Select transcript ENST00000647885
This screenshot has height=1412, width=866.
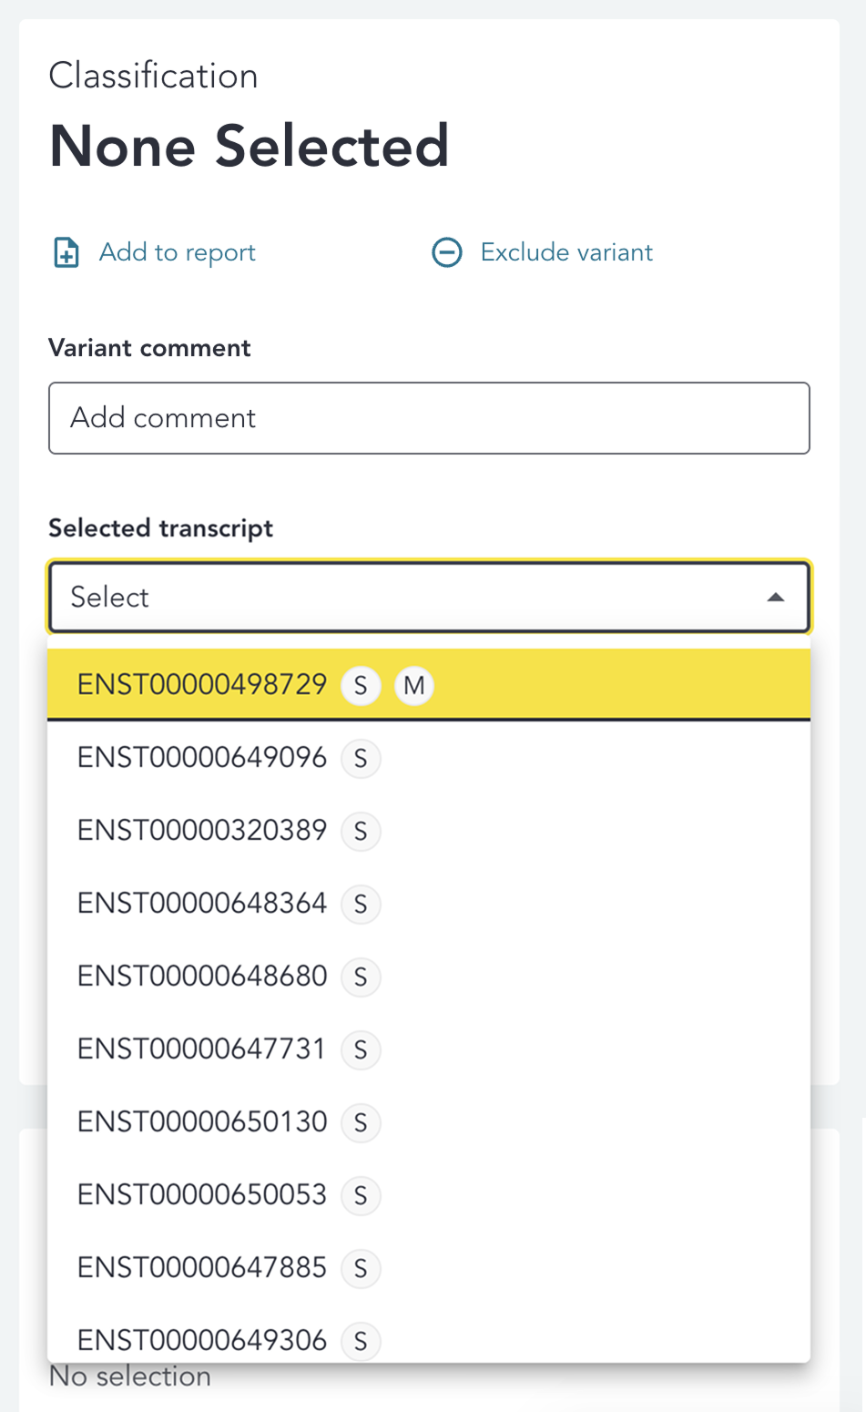coord(201,1268)
